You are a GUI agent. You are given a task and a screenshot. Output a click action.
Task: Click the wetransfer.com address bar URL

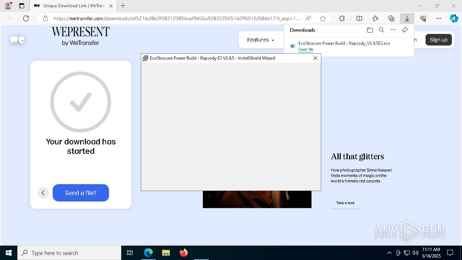176,18
